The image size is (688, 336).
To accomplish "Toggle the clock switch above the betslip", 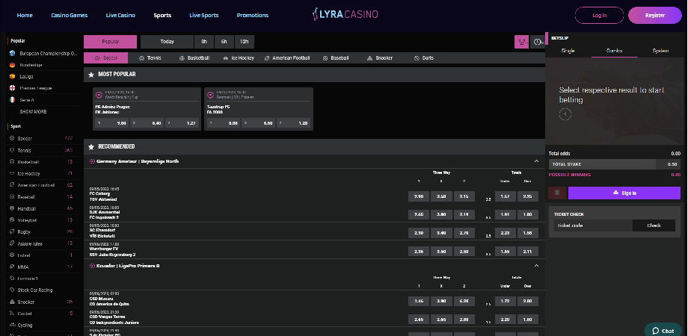I will (538, 42).
